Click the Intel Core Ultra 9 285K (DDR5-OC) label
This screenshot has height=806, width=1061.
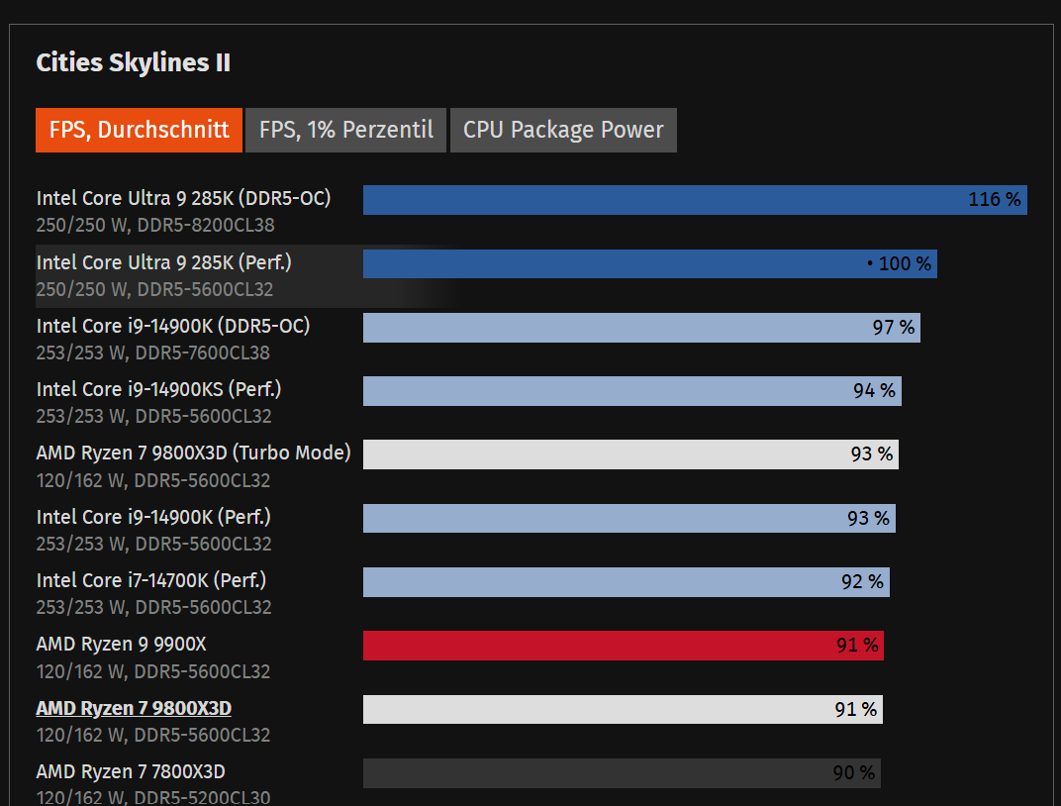point(183,198)
